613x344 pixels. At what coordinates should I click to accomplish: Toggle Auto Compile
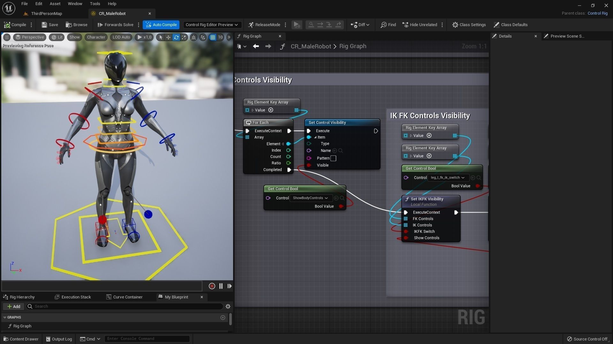[x=161, y=25]
